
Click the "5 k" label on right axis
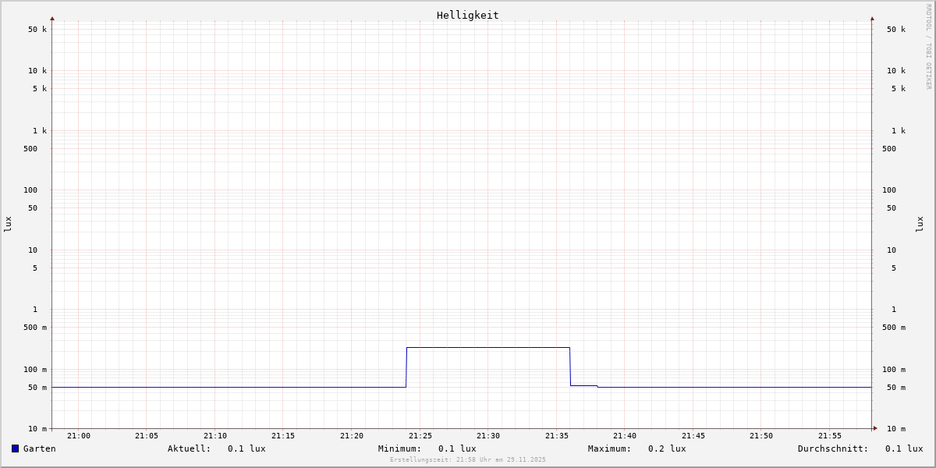click(899, 89)
